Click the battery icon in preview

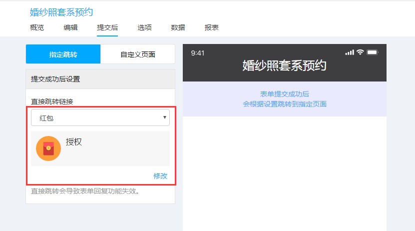pos(373,52)
